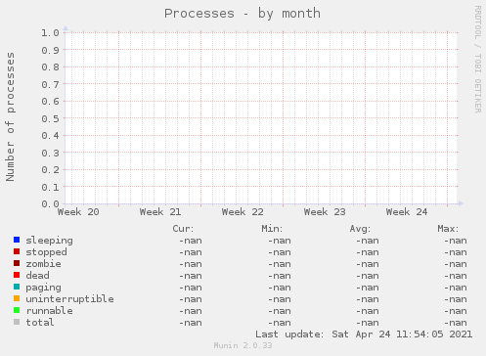Click the 'total' legend label
Viewport: 486px width, 356px height.
[x=40, y=323]
